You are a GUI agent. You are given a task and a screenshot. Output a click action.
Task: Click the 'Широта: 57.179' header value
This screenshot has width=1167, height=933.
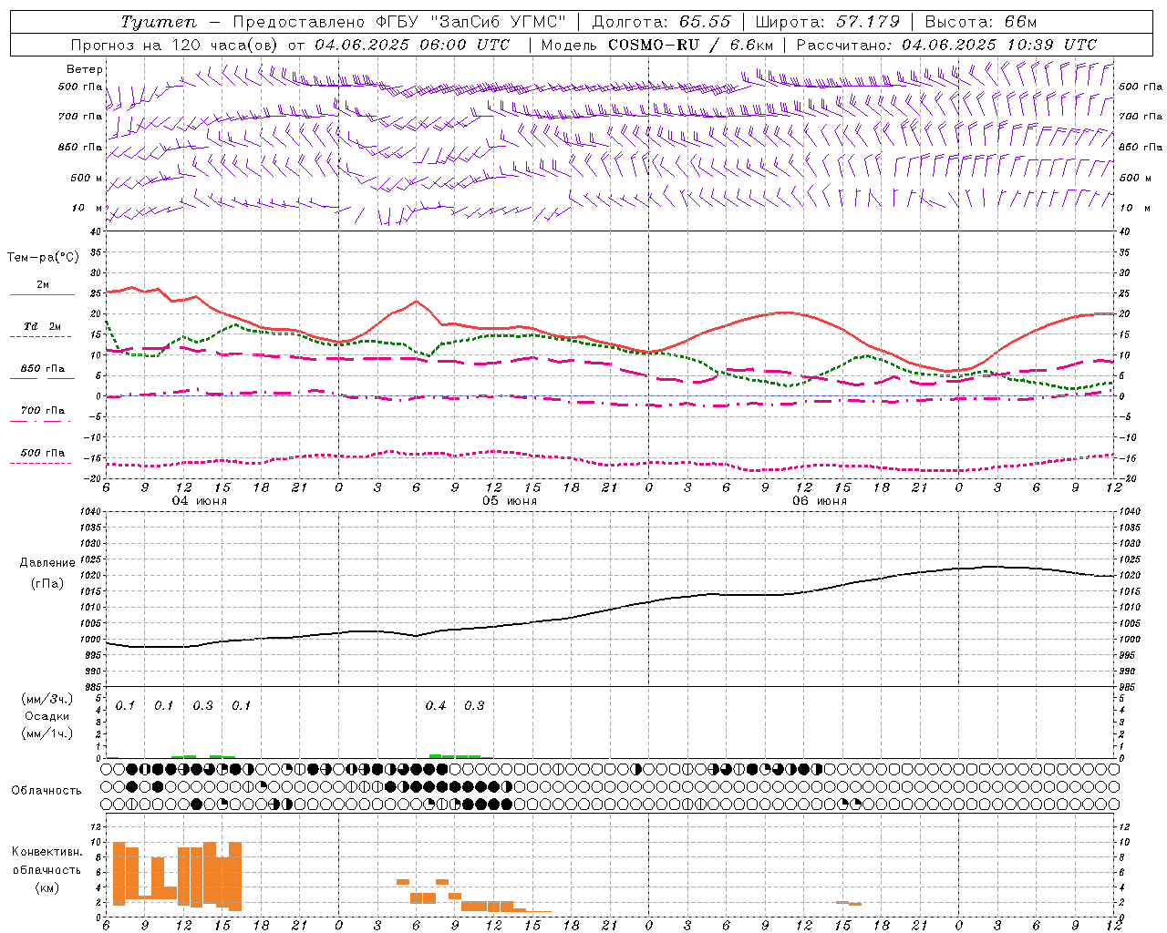(828, 22)
